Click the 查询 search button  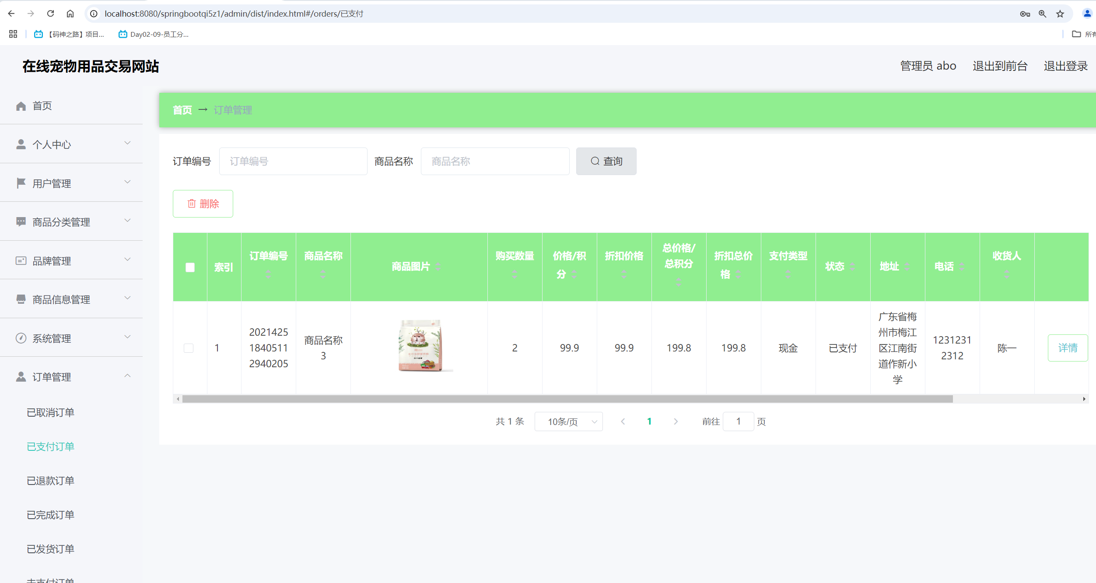click(606, 162)
